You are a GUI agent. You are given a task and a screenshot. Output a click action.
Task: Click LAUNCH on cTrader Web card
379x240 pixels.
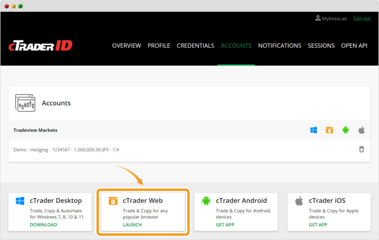(132, 225)
